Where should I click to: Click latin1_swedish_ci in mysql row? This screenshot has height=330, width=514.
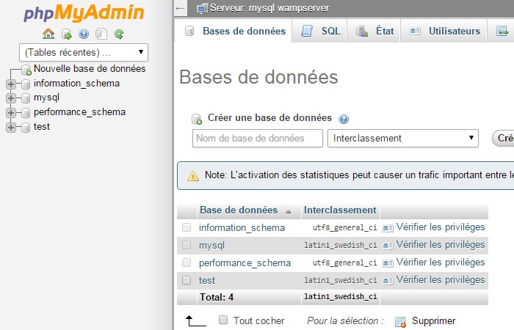(x=341, y=245)
